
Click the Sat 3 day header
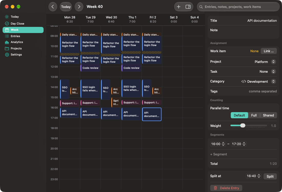tap(174, 19)
